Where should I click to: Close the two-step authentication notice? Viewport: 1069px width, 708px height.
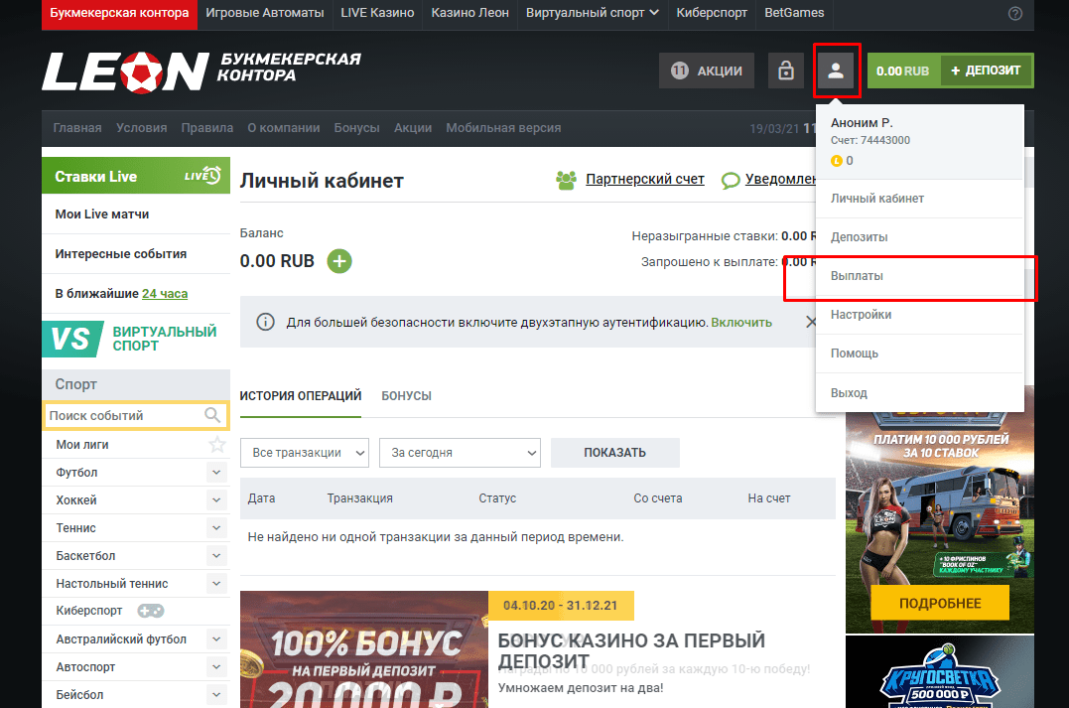coord(811,322)
